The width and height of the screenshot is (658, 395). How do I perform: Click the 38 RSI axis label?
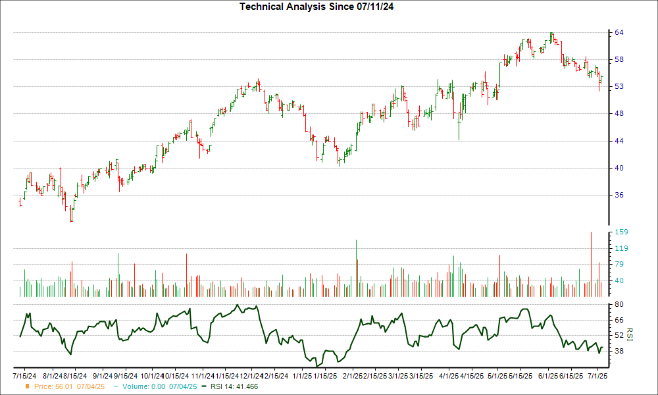click(619, 351)
